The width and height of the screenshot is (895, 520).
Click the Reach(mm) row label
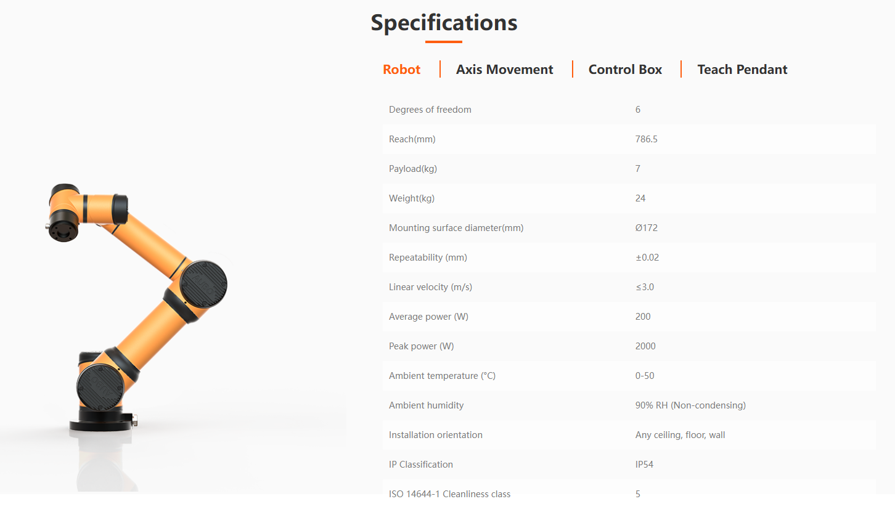click(x=412, y=139)
